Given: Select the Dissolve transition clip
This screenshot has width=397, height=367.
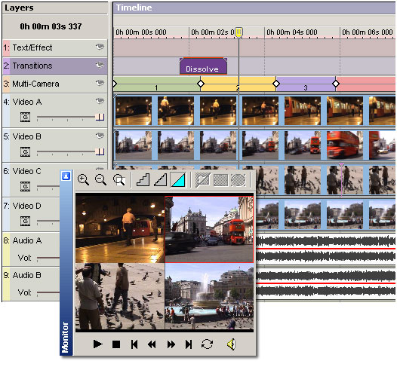Looking at the screenshot, I should (203, 66).
